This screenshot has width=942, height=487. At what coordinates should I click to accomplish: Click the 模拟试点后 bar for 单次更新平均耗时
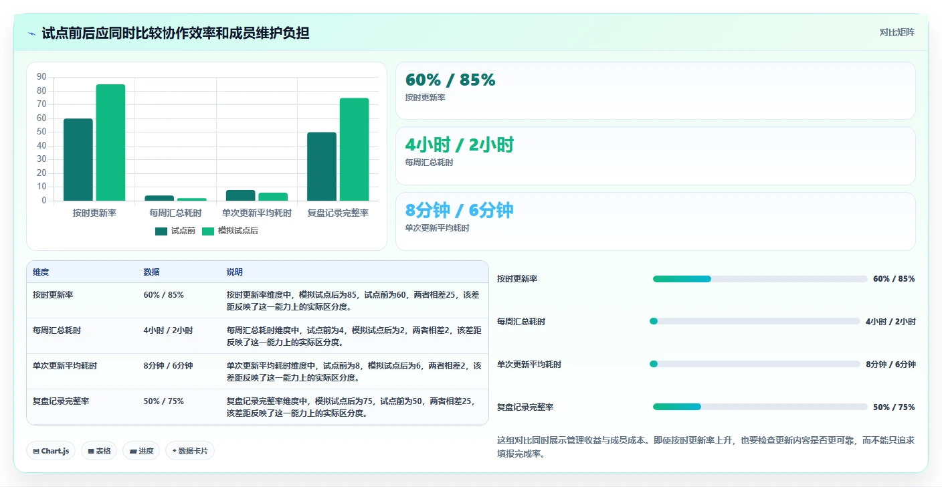click(273, 197)
